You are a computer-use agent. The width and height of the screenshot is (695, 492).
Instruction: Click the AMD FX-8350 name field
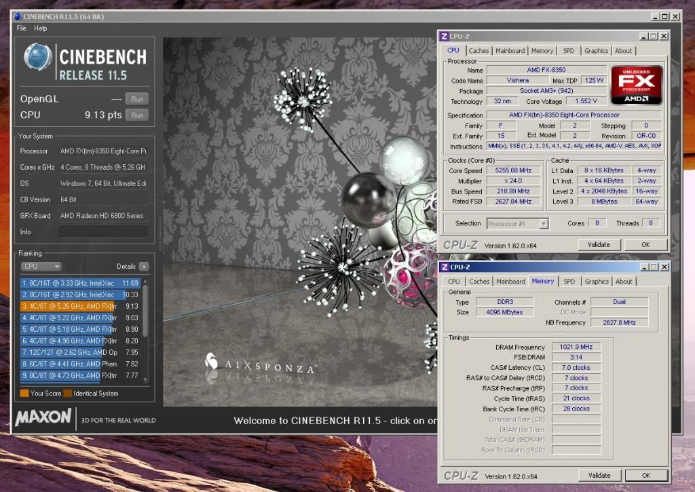click(546, 70)
